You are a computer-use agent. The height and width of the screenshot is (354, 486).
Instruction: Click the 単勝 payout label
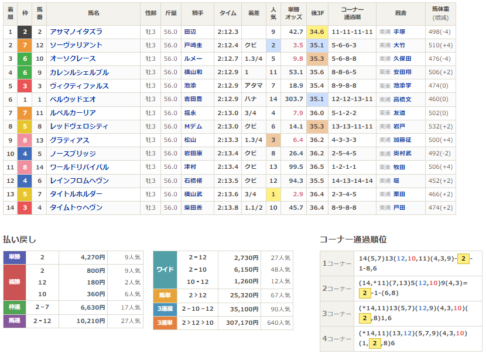(15, 257)
